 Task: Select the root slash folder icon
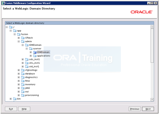point(11,27)
